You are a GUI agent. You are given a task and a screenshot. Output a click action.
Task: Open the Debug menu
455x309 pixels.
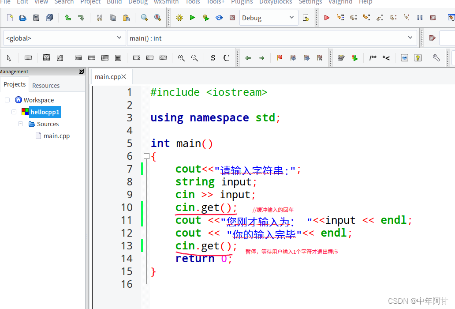coord(138,2)
